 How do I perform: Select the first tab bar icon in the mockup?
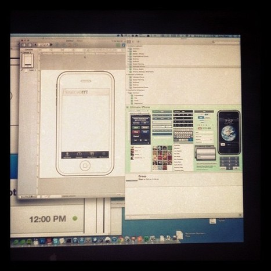tap(67, 155)
